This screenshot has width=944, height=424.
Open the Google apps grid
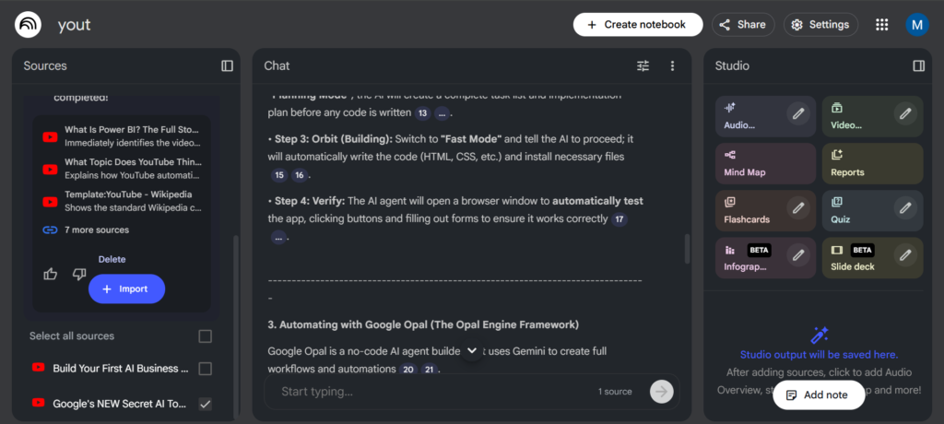point(882,25)
